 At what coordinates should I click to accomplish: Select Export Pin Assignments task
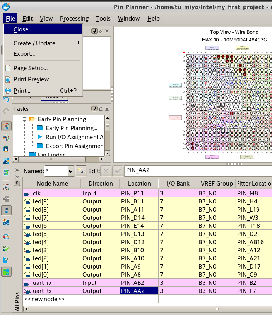[x=75, y=146]
